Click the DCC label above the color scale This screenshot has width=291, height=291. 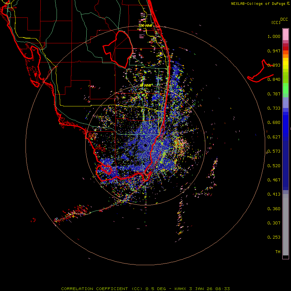[x=284, y=19]
